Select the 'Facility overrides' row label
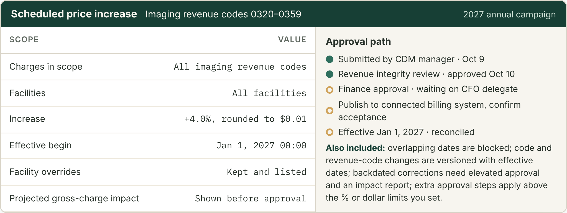 click(x=45, y=172)
